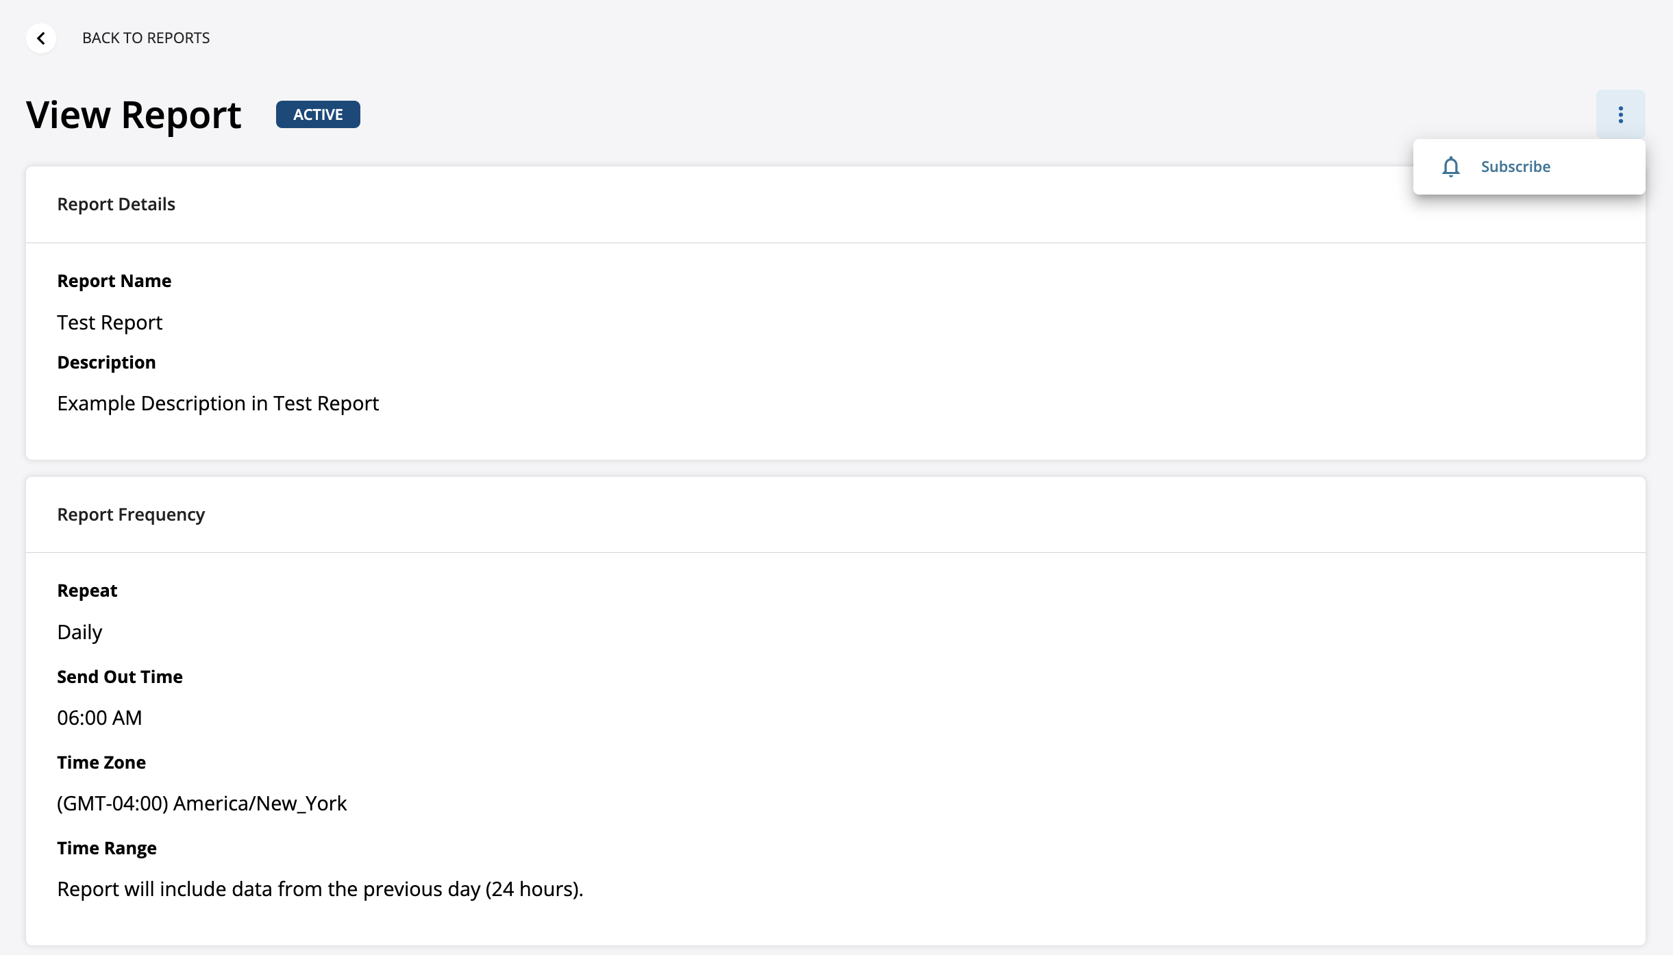The image size is (1673, 955).
Task: Select the Test Report name text
Action: pos(110,323)
